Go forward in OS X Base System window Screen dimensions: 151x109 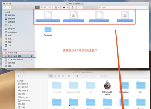click(x=22, y=76)
